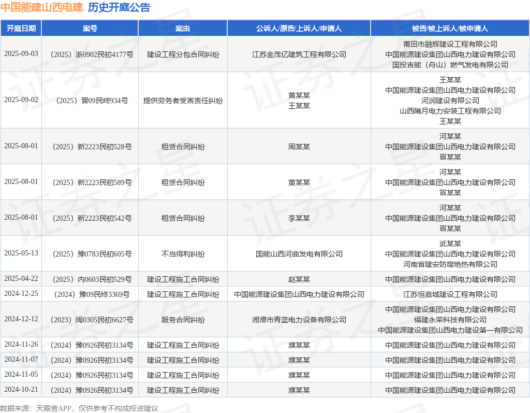The width and height of the screenshot is (530, 413).
Task: Click 建设工程分包合同纠纷 cause cell
Action: [183, 54]
